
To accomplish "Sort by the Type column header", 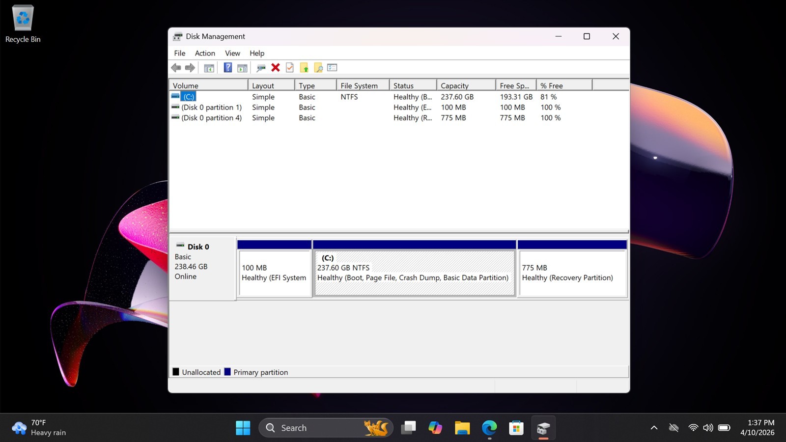I will 315,85.
